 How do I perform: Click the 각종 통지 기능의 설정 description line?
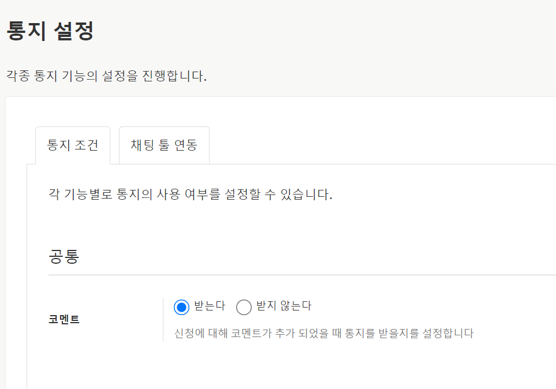106,76
